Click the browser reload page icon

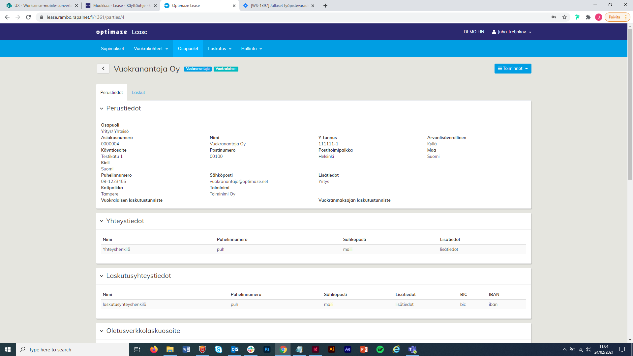click(28, 17)
